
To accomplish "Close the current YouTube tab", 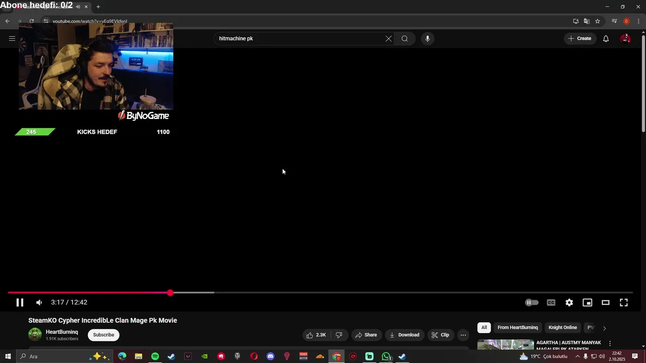I will 86,7.
